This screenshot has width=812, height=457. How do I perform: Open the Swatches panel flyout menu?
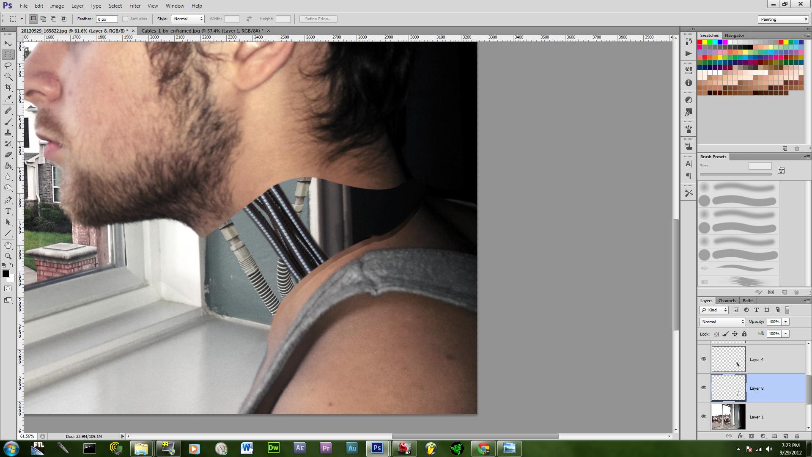(806, 35)
